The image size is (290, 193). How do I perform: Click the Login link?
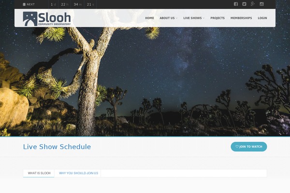[x=262, y=18]
